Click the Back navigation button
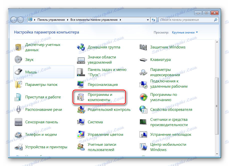The image size is (229, 166). tap(13, 20)
